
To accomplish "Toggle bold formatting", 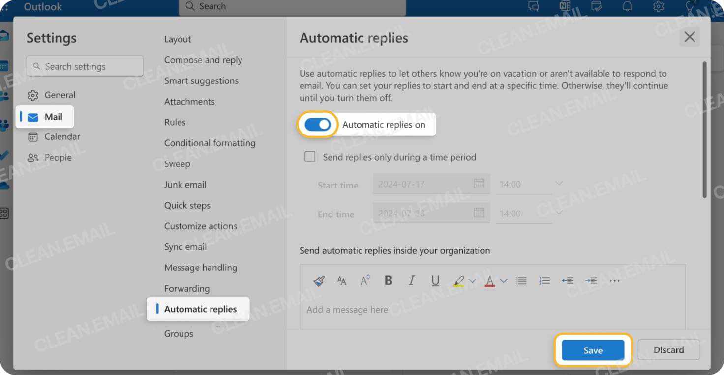I will click(388, 280).
